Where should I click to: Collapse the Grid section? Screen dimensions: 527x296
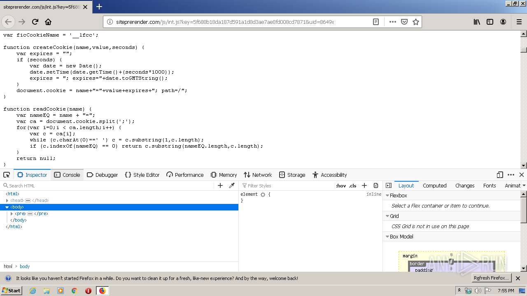pos(387,216)
